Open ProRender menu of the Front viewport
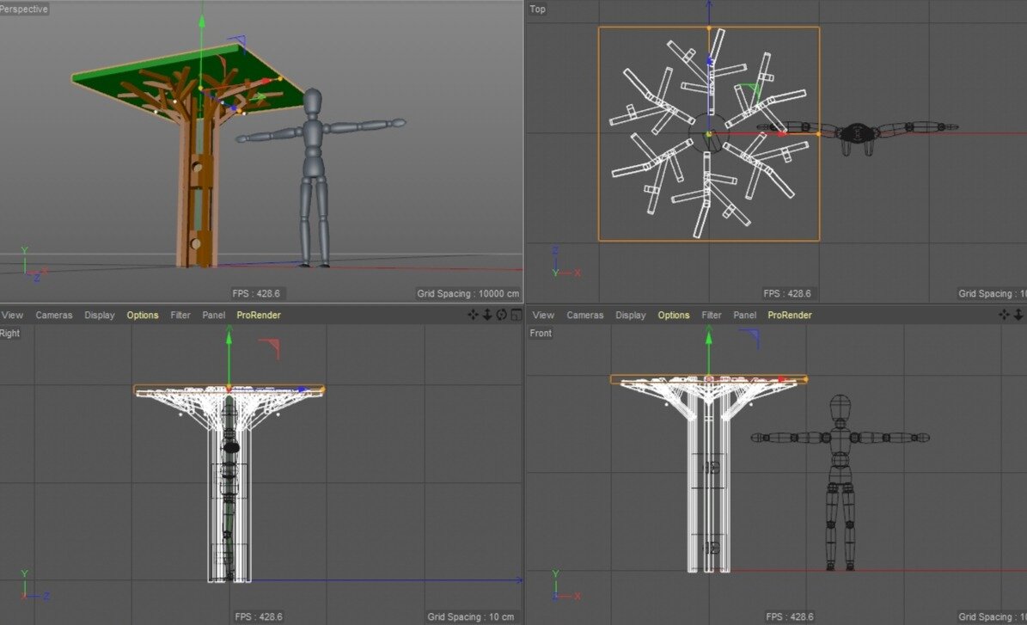The image size is (1027, 625). (790, 316)
